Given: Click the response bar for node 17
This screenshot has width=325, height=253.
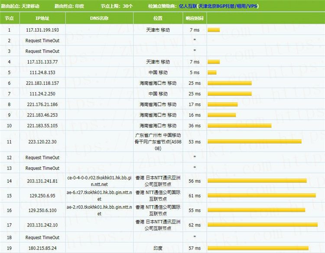Looking at the screenshot, I should pos(263,224).
